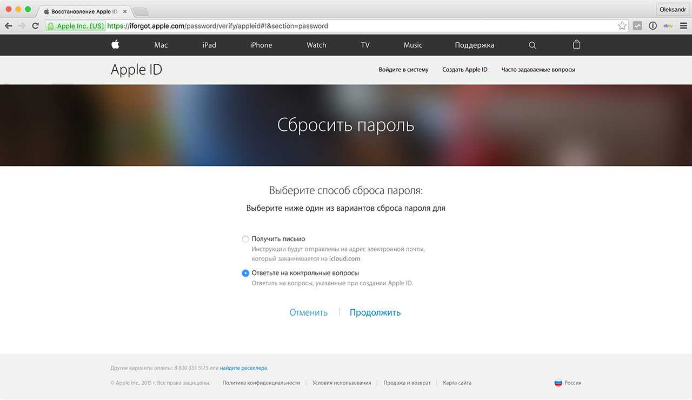Click the browser back arrow
Screen dimensions: 692x400
click(x=9, y=26)
